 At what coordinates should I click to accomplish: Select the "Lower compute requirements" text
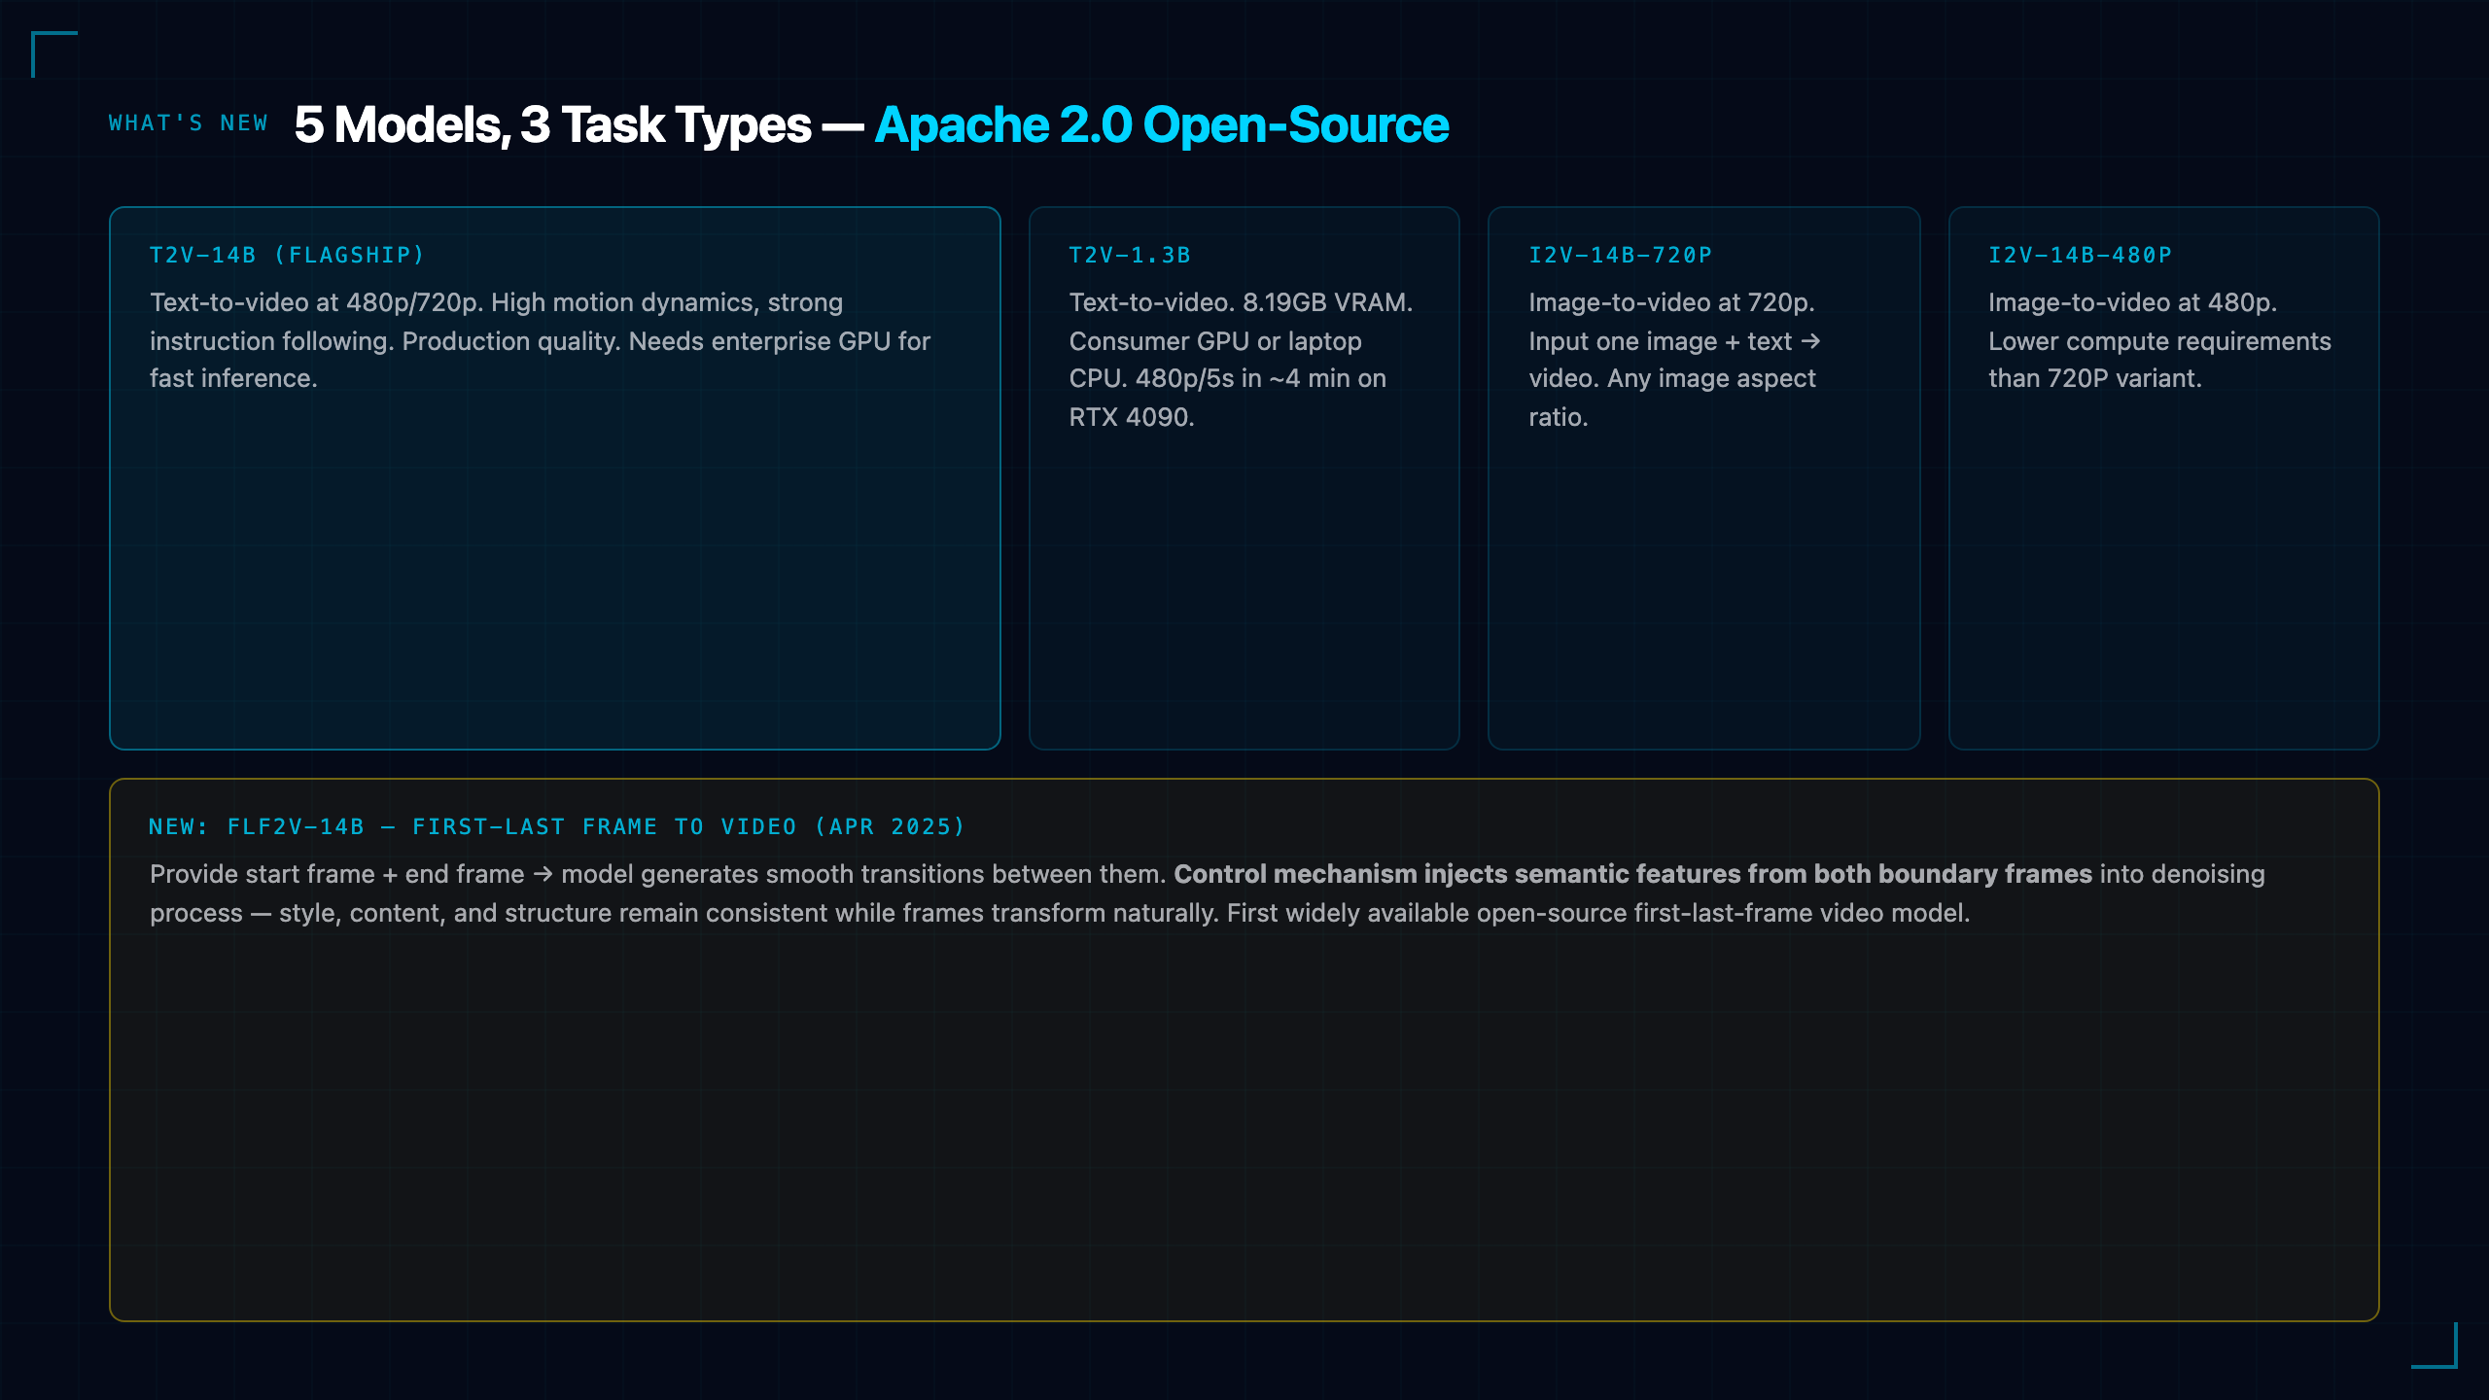[2159, 341]
